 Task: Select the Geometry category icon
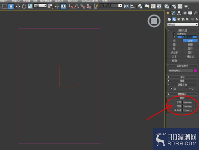[x=169, y=19]
